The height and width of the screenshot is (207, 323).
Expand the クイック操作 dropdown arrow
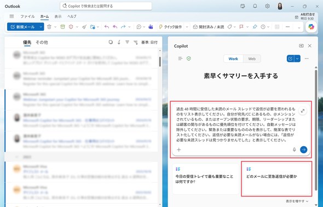(187, 27)
